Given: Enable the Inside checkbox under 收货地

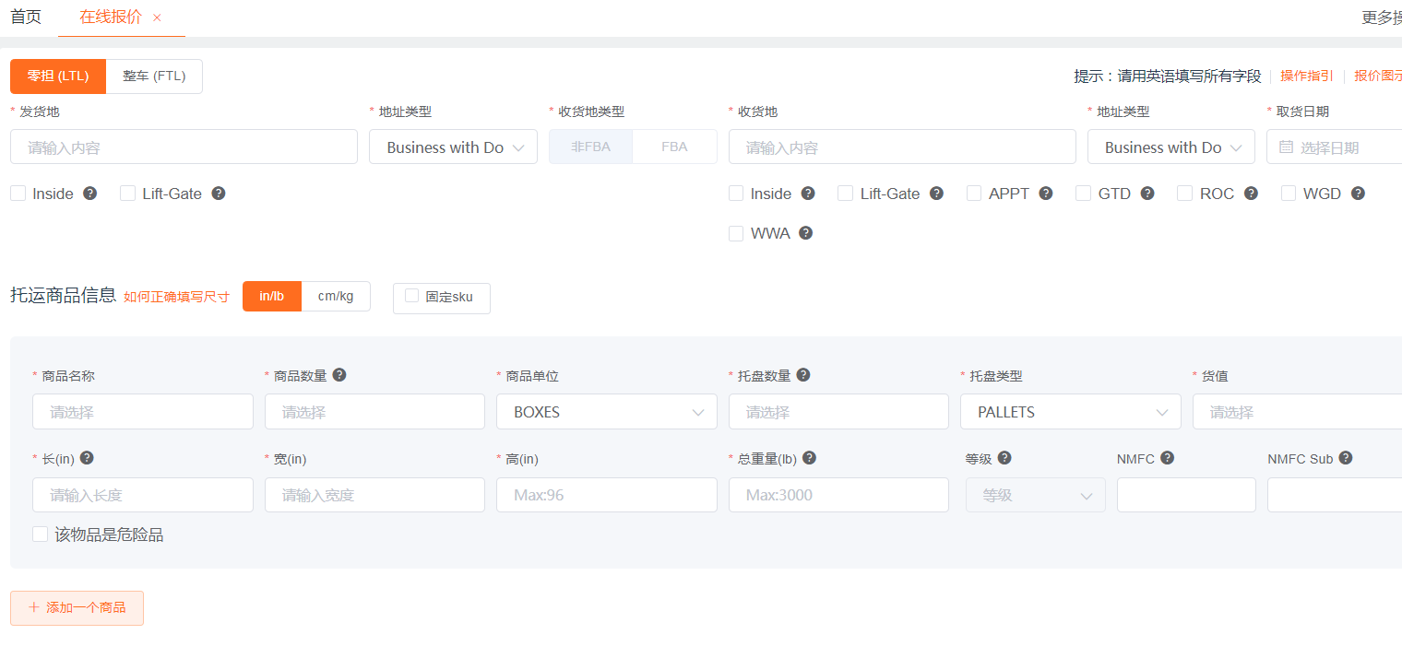Looking at the screenshot, I should coord(735,194).
